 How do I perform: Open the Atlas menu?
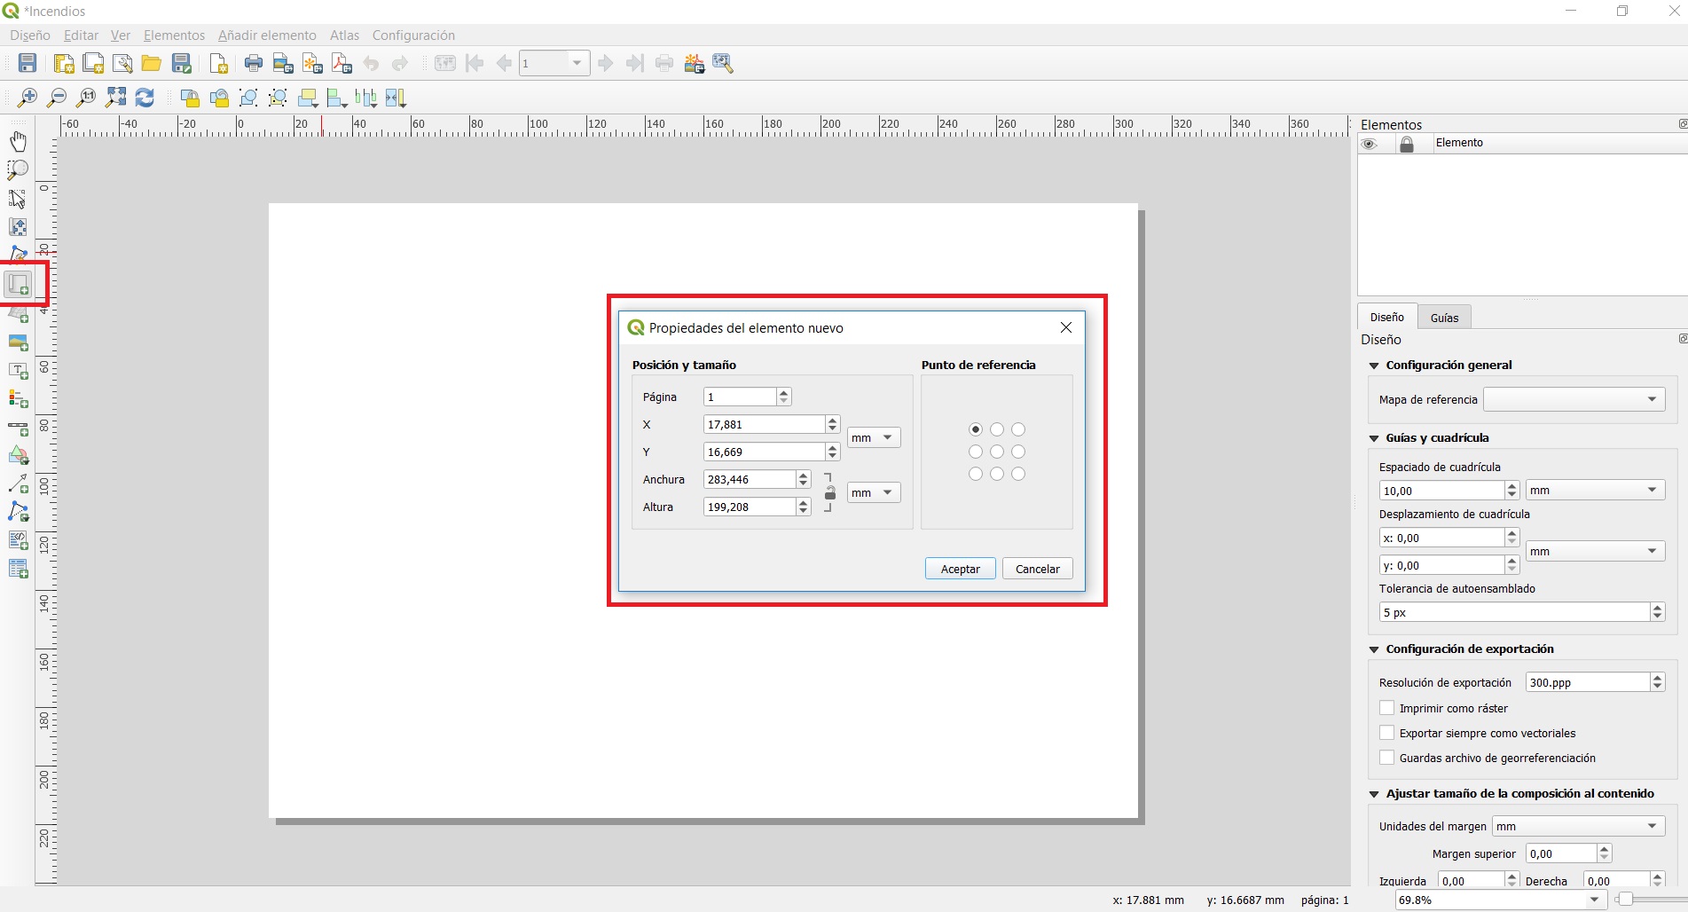344,35
